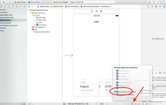Open the version editor

(158, 2)
